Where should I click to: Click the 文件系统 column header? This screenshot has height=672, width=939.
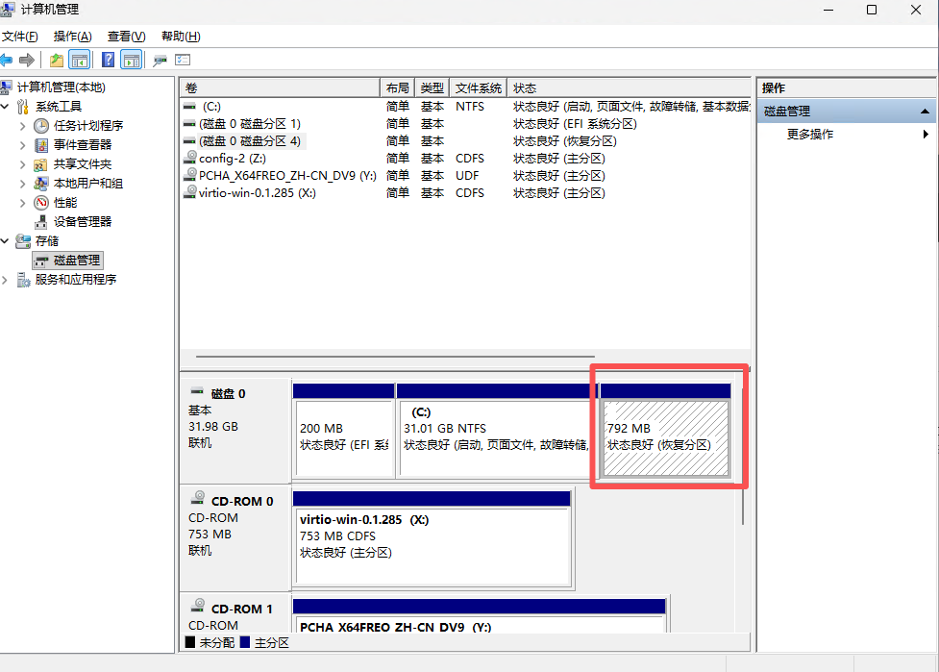point(478,88)
